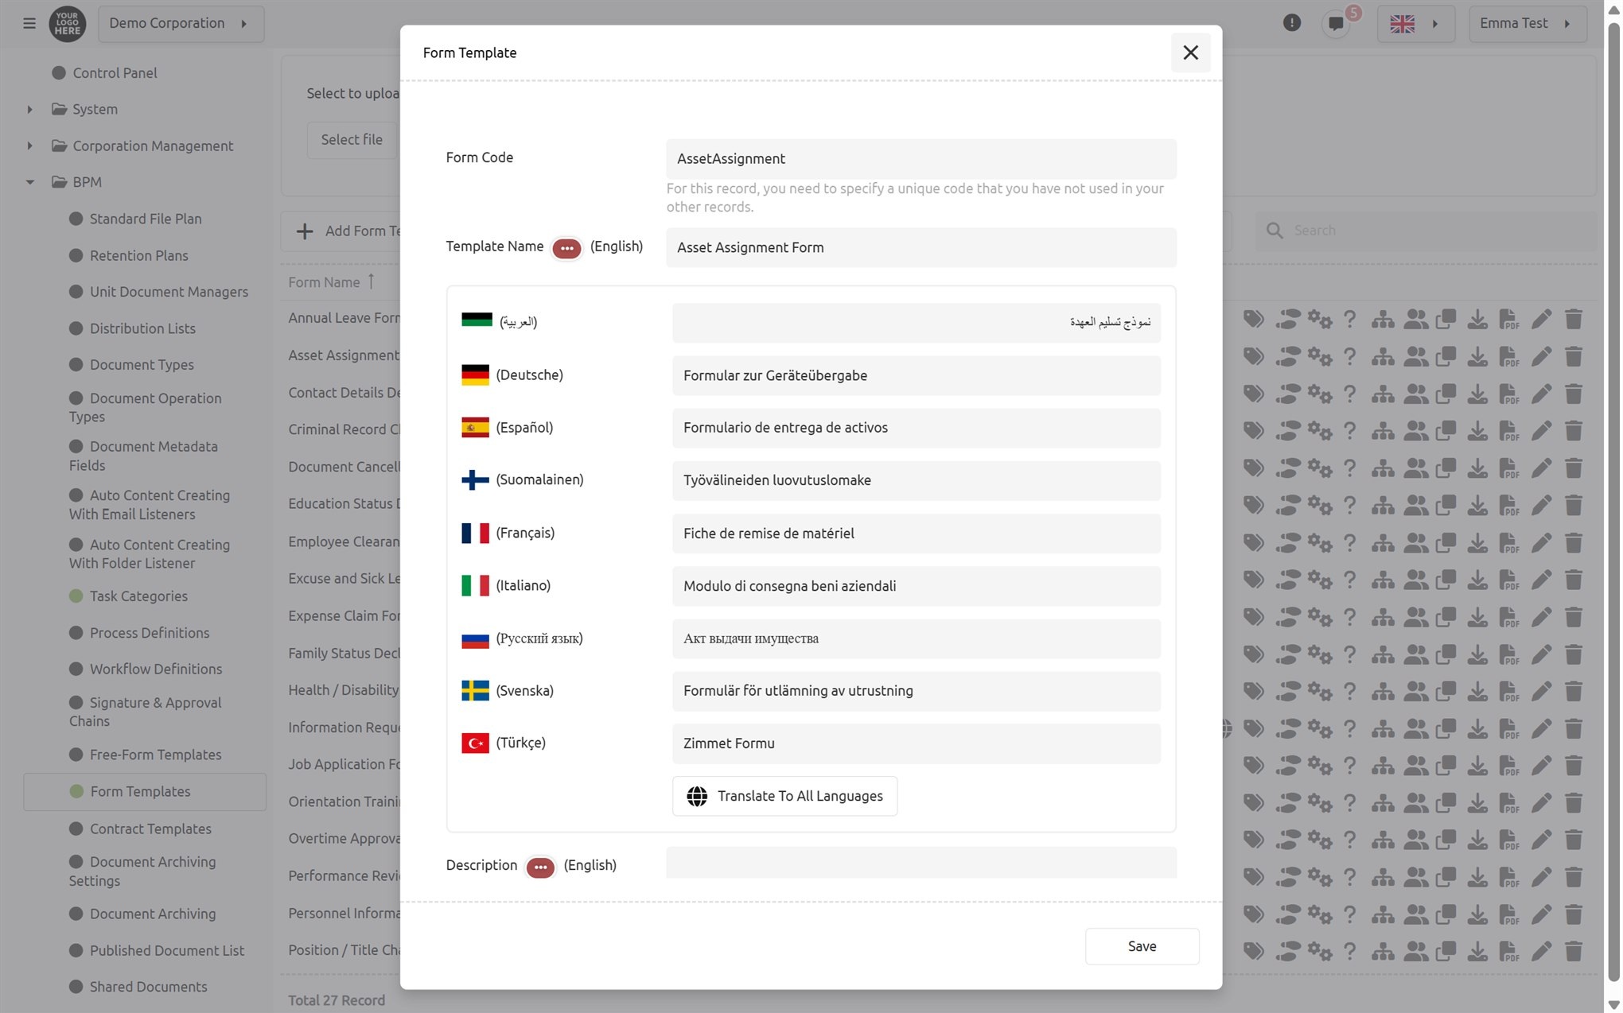Image resolution: width=1623 pixels, height=1013 pixels.
Task: Click footsteps icon on Asset Assignment row
Action: pyautogui.click(x=1286, y=357)
